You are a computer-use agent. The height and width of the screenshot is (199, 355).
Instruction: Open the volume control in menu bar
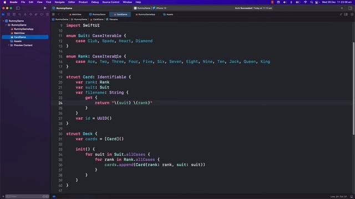285,2
